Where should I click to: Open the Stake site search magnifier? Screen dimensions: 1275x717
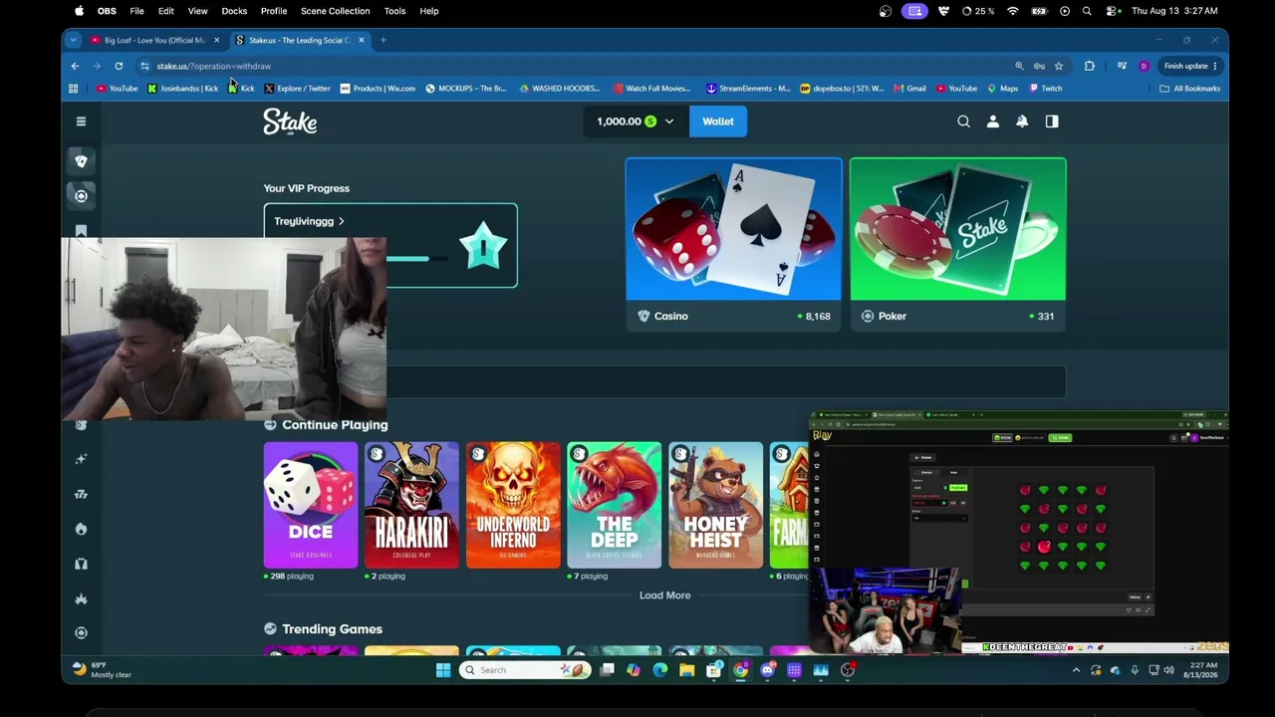pyautogui.click(x=963, y=121)
